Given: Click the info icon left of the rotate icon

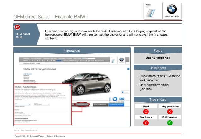Looking at the screenshot, I should [110, 99].
